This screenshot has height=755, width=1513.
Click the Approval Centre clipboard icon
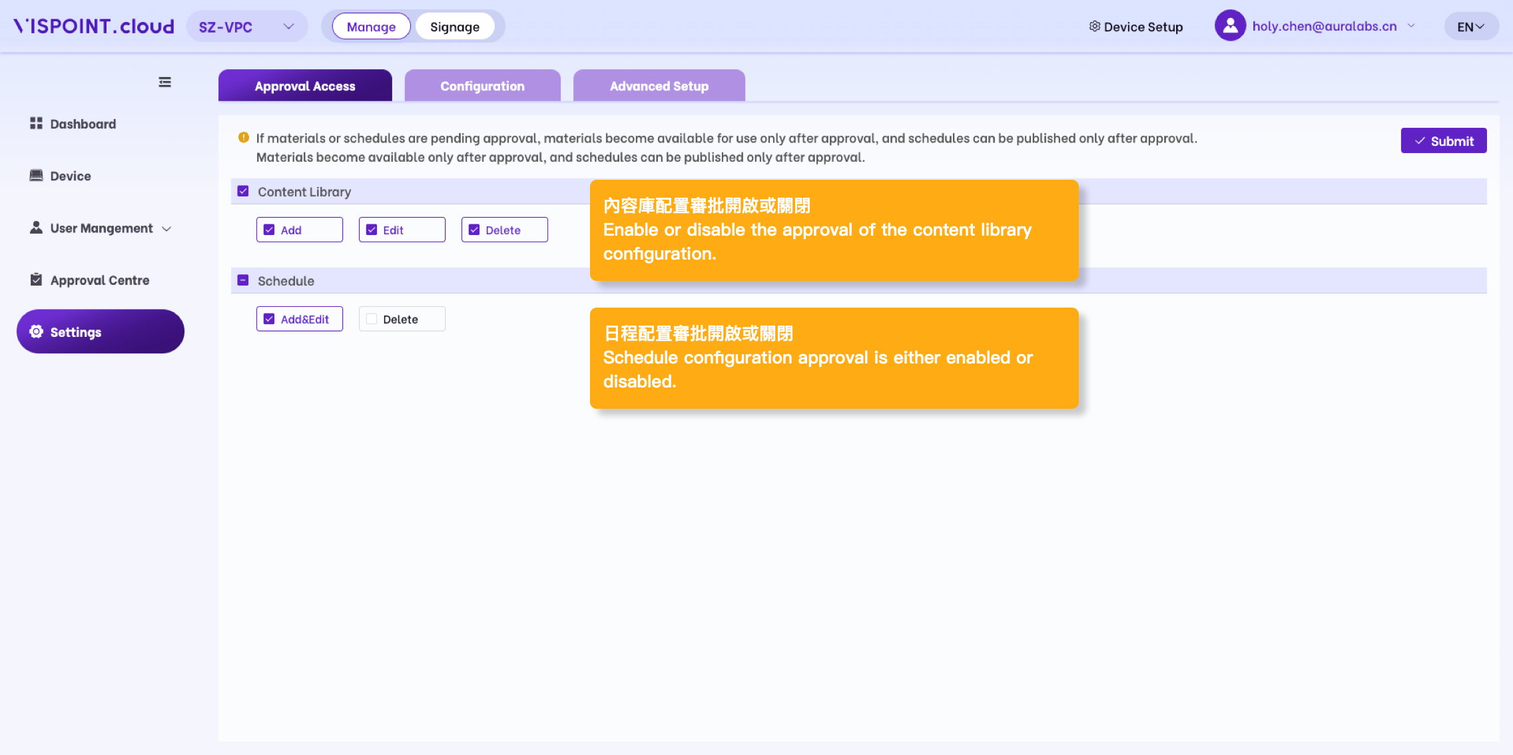(x=36, y=280)
